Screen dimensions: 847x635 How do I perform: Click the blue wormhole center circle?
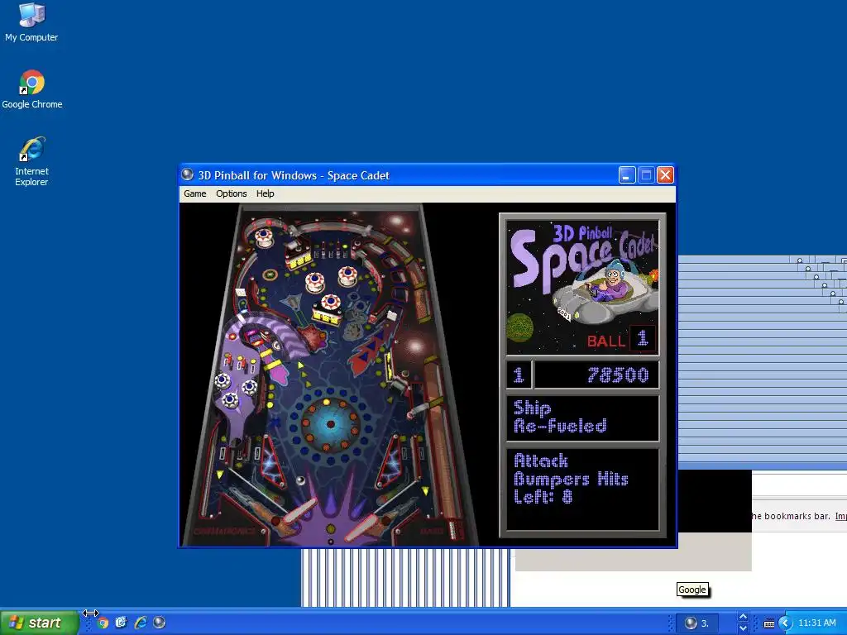(331, 424)
